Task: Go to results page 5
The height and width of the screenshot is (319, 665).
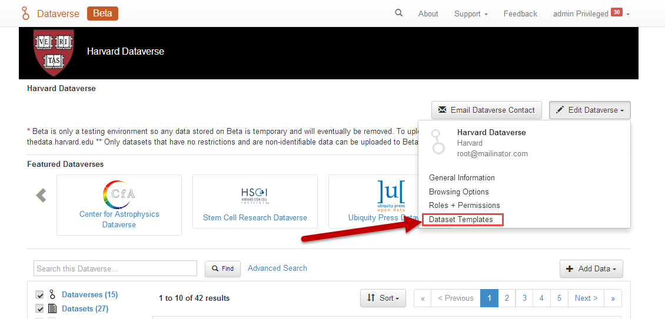Action: [x=560, y=298]
